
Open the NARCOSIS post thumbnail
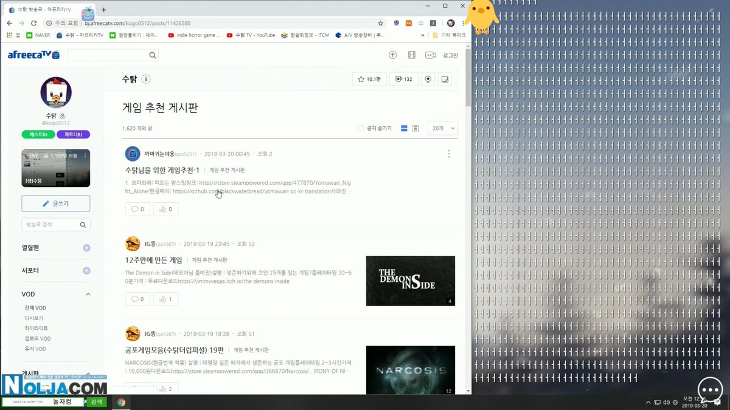411,370
